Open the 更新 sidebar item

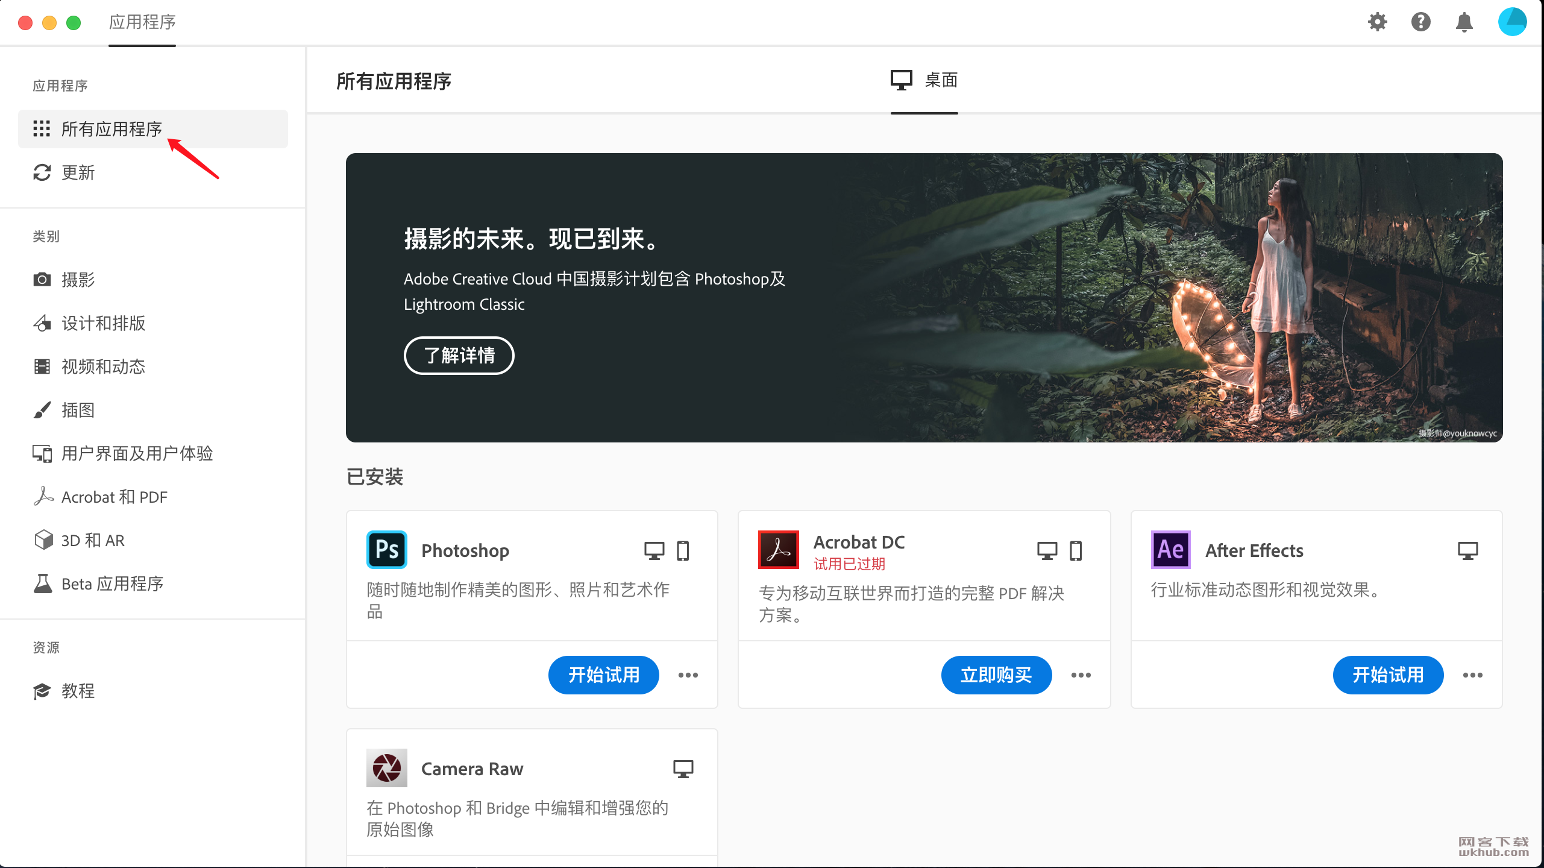pos(153,172)
